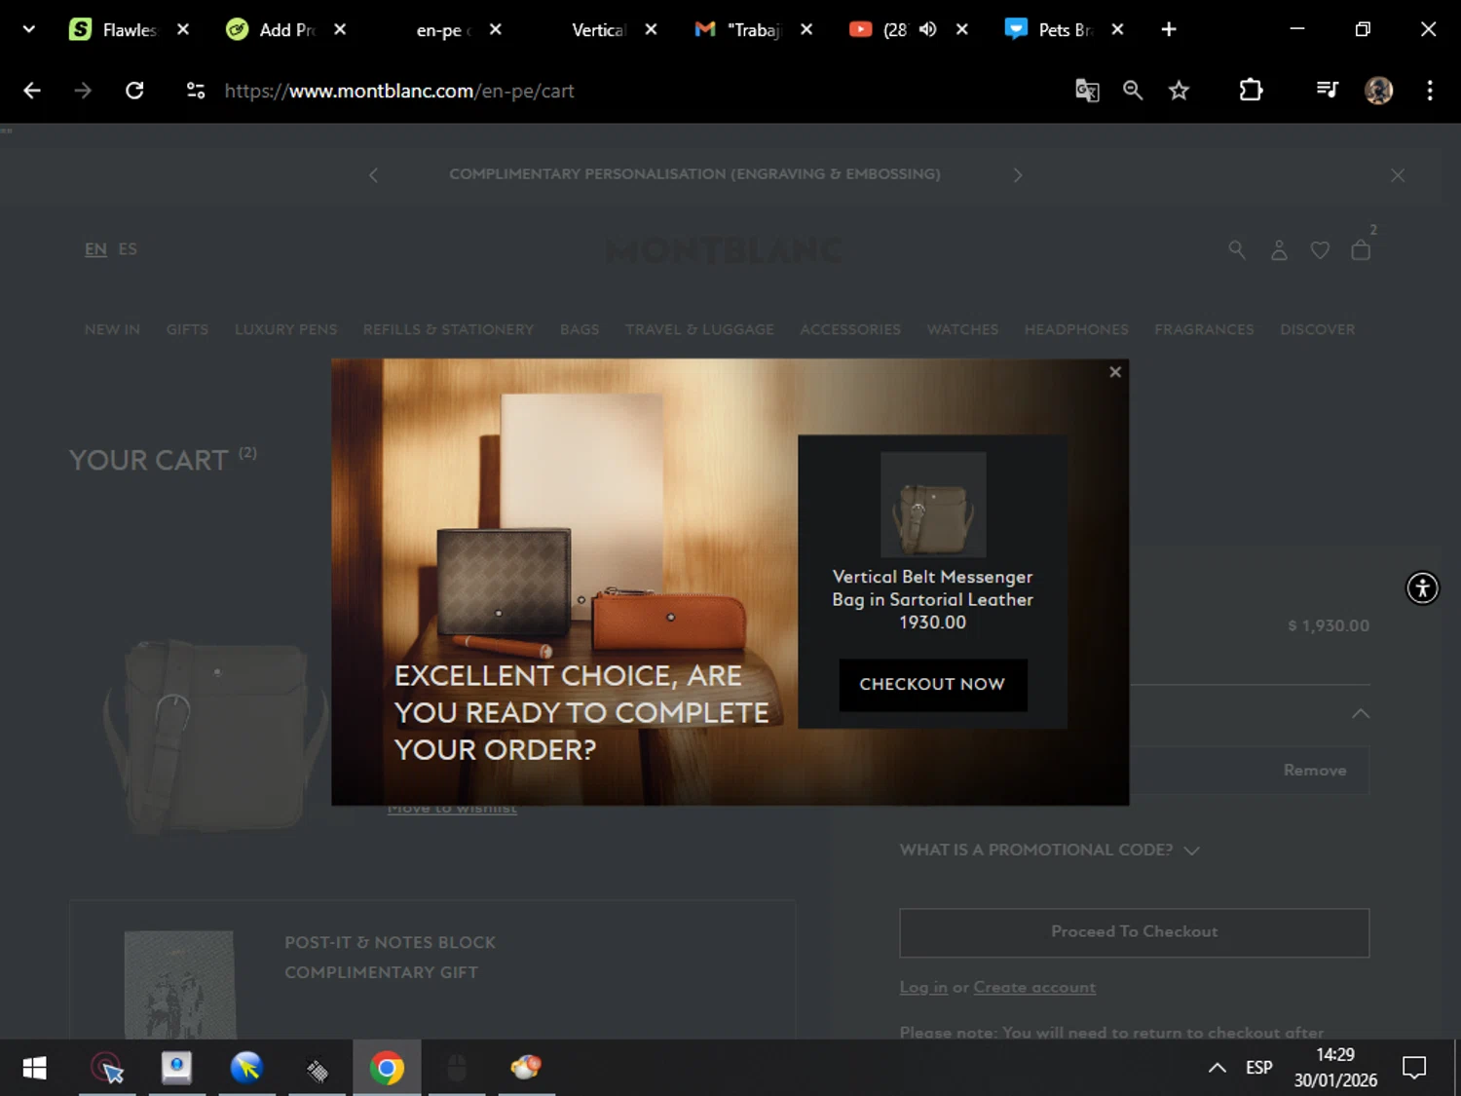Viewport: 1461px width, 1096px height.
Task: Show next promo banner message
Action: [1018, 175]
